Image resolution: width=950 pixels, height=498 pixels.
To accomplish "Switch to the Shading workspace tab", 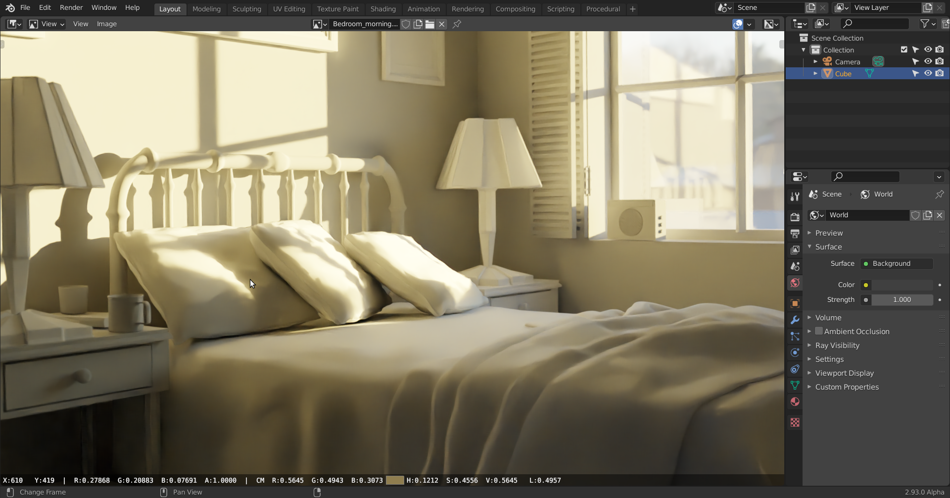I will [x=382, y=9].
